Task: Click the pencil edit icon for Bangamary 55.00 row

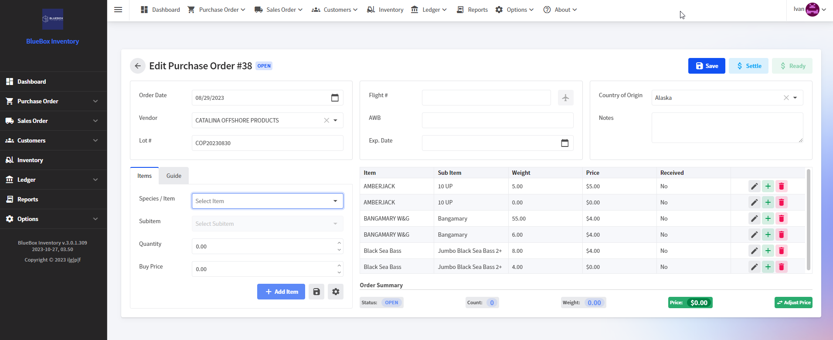Action: click(754, 218)
